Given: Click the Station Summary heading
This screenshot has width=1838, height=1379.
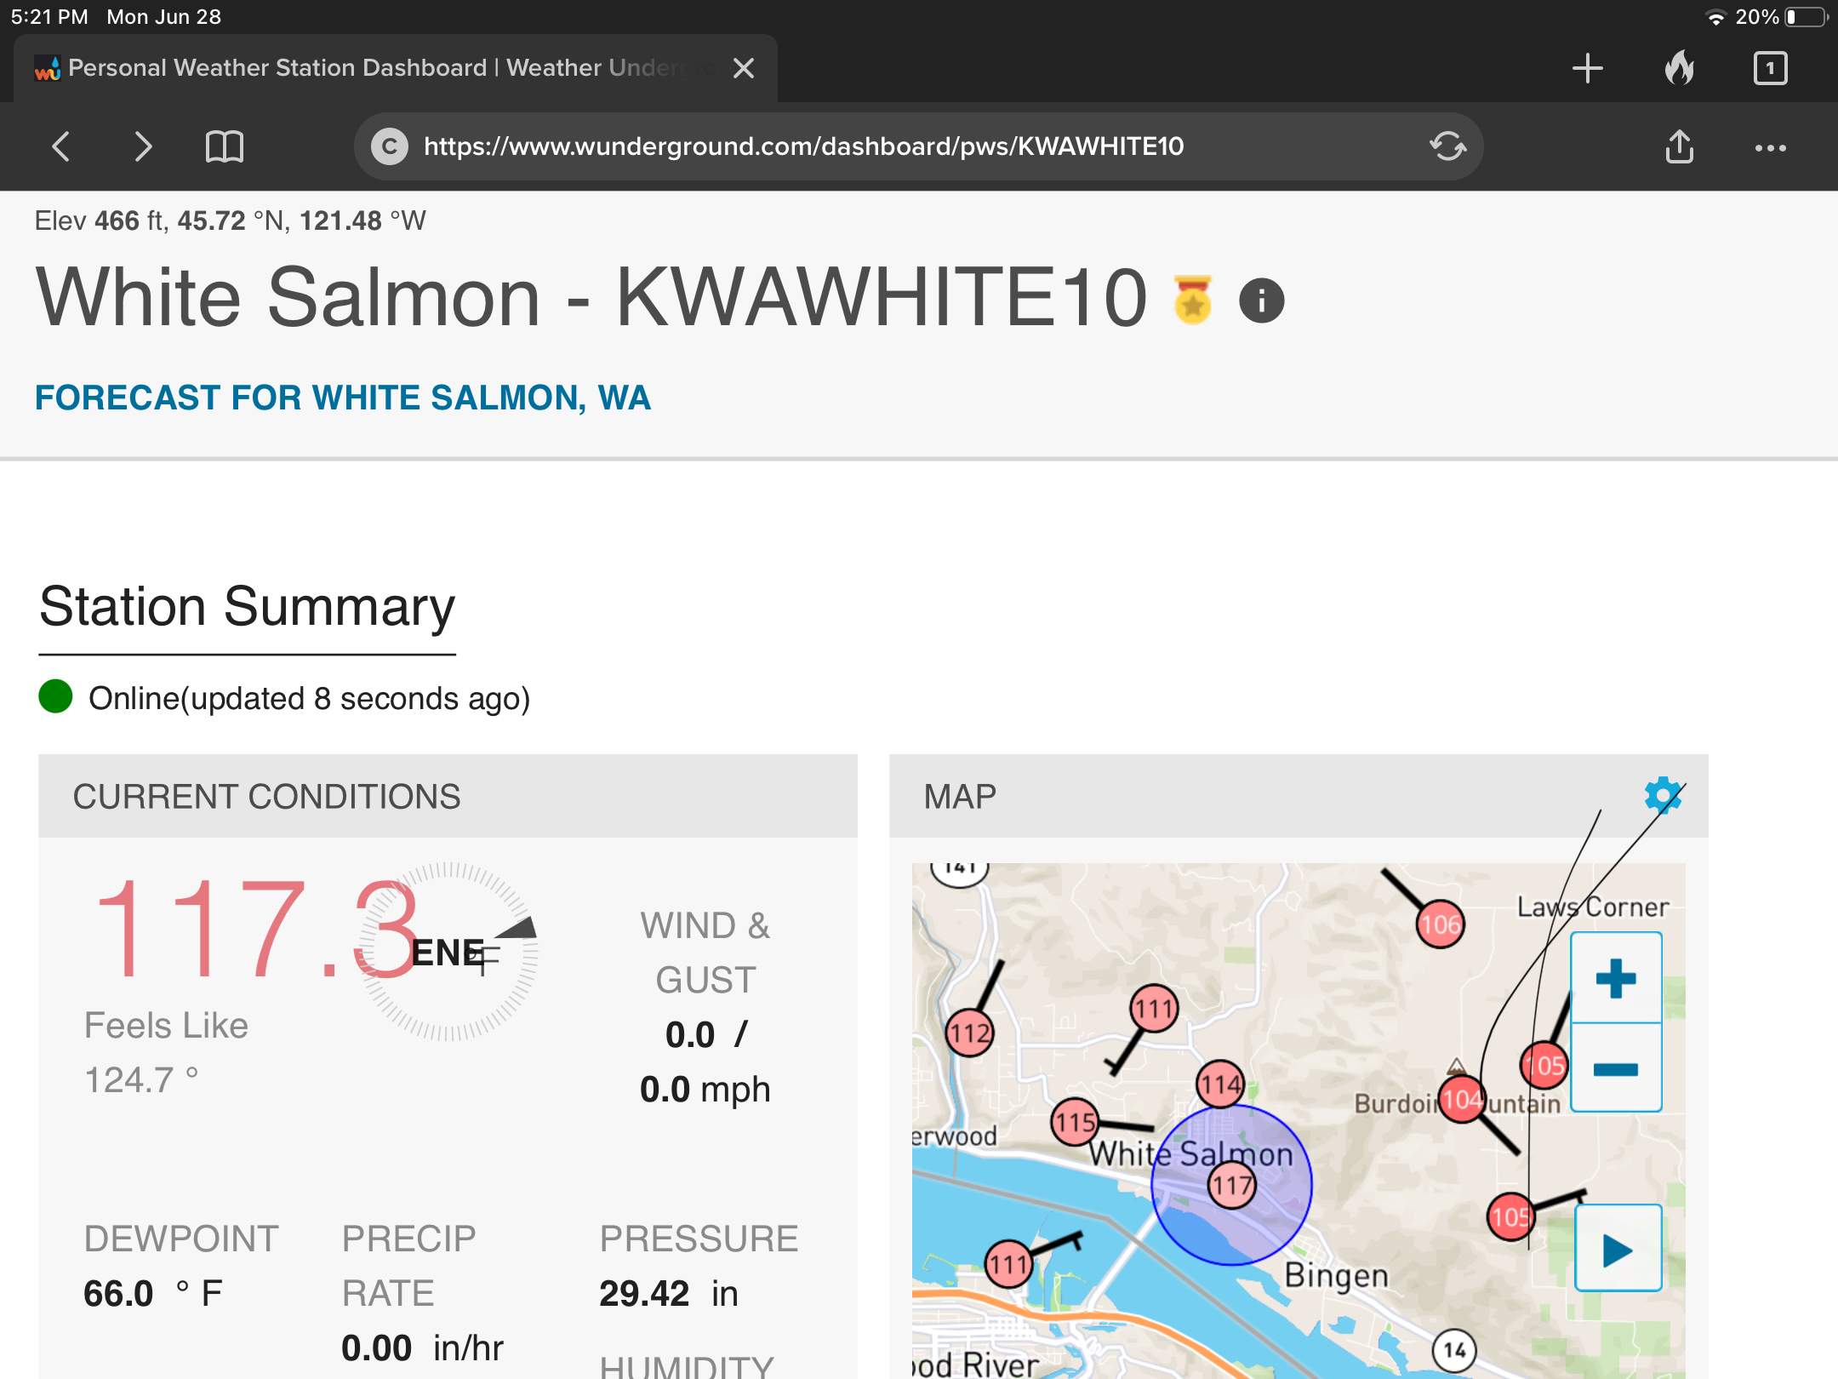Looking at the screenshot, I should click(x=247, y=606).
